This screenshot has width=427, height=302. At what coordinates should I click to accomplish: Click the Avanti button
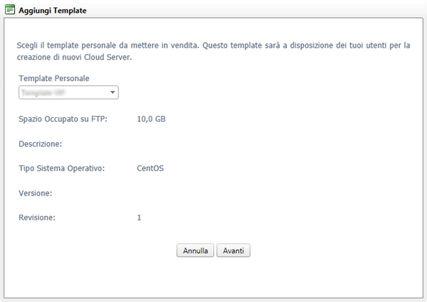233,250
